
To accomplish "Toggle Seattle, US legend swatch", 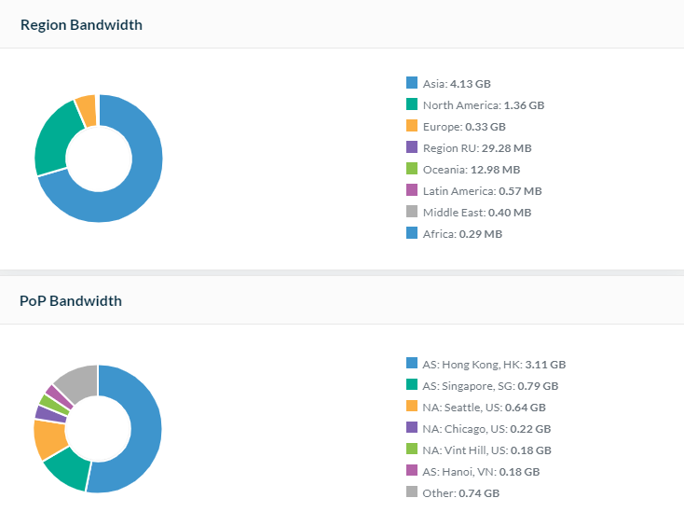I will point(412,407).
